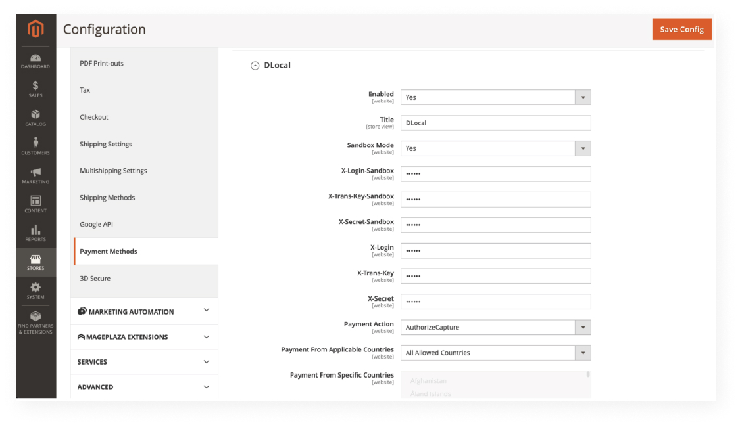Click the DLocal section title
The width and height of the screenshot is (740, 427).
click(x=277, y=65)
